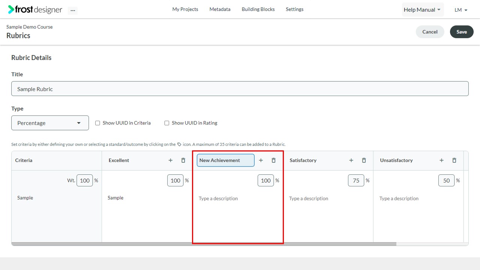Click the New Achievement percentage field
Screen dimensions: 480x270
(266, 180)
